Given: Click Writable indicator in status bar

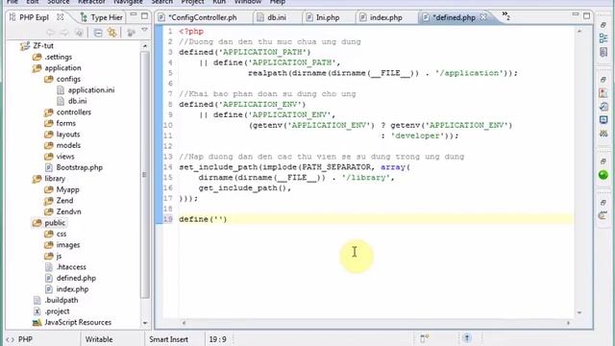Looking at the screenshot, I should [x=99, y=339].
